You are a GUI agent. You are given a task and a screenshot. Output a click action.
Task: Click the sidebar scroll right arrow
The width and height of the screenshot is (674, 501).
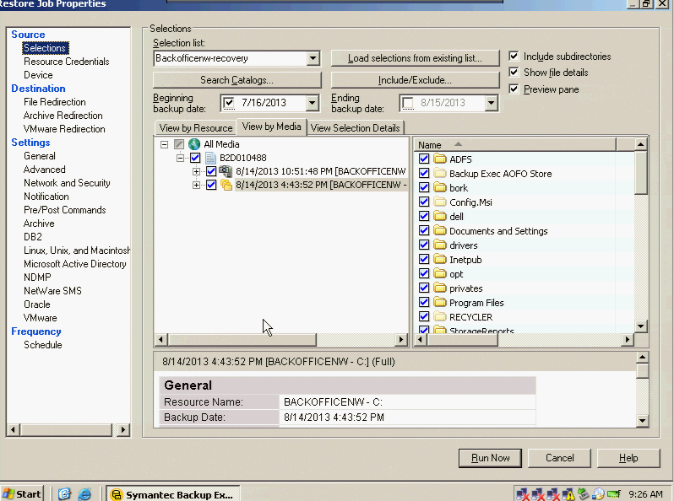pyautogui.click(x=123, y=429)
